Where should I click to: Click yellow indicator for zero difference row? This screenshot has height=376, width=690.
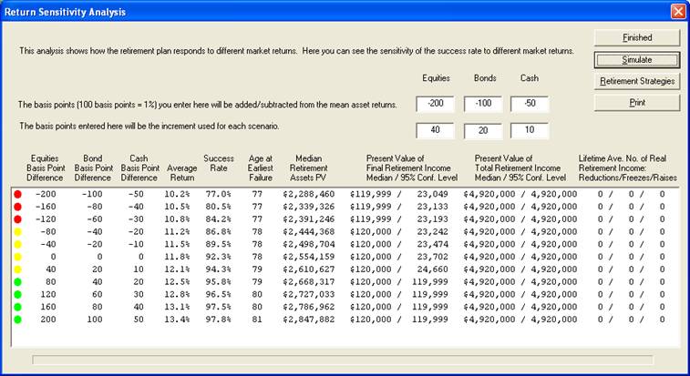17,257
